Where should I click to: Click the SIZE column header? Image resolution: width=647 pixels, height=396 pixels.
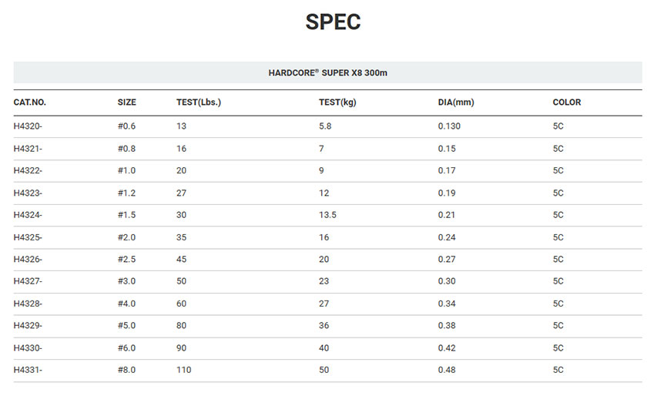coord(126,102)
